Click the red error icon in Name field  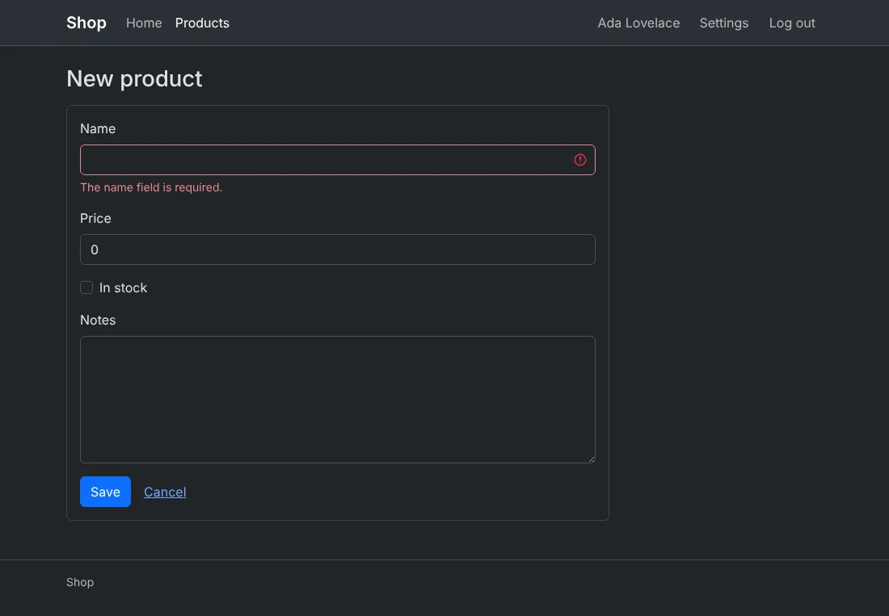(x=580, y=160)
